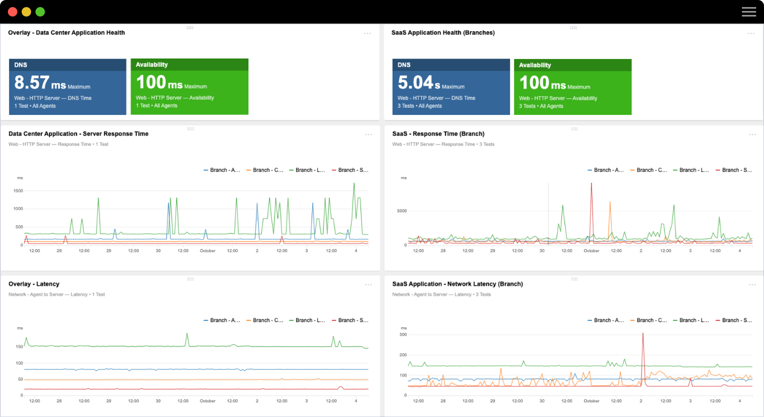Click the drag handle above Overlay - Latency title
Screen dimensions: 764x417
[x=190, y=279]
